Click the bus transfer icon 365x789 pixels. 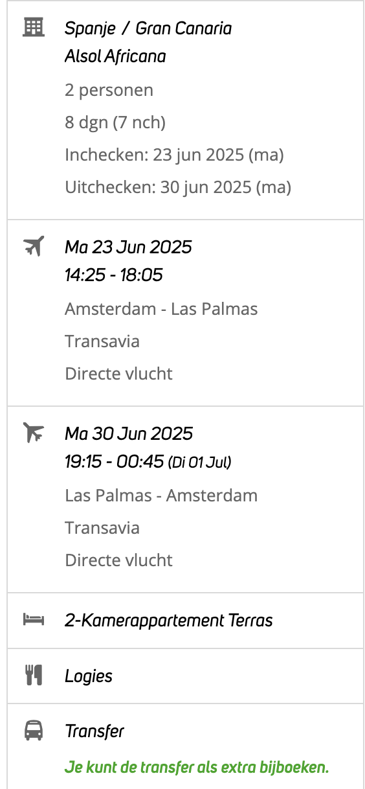click(x=33, y=731)
